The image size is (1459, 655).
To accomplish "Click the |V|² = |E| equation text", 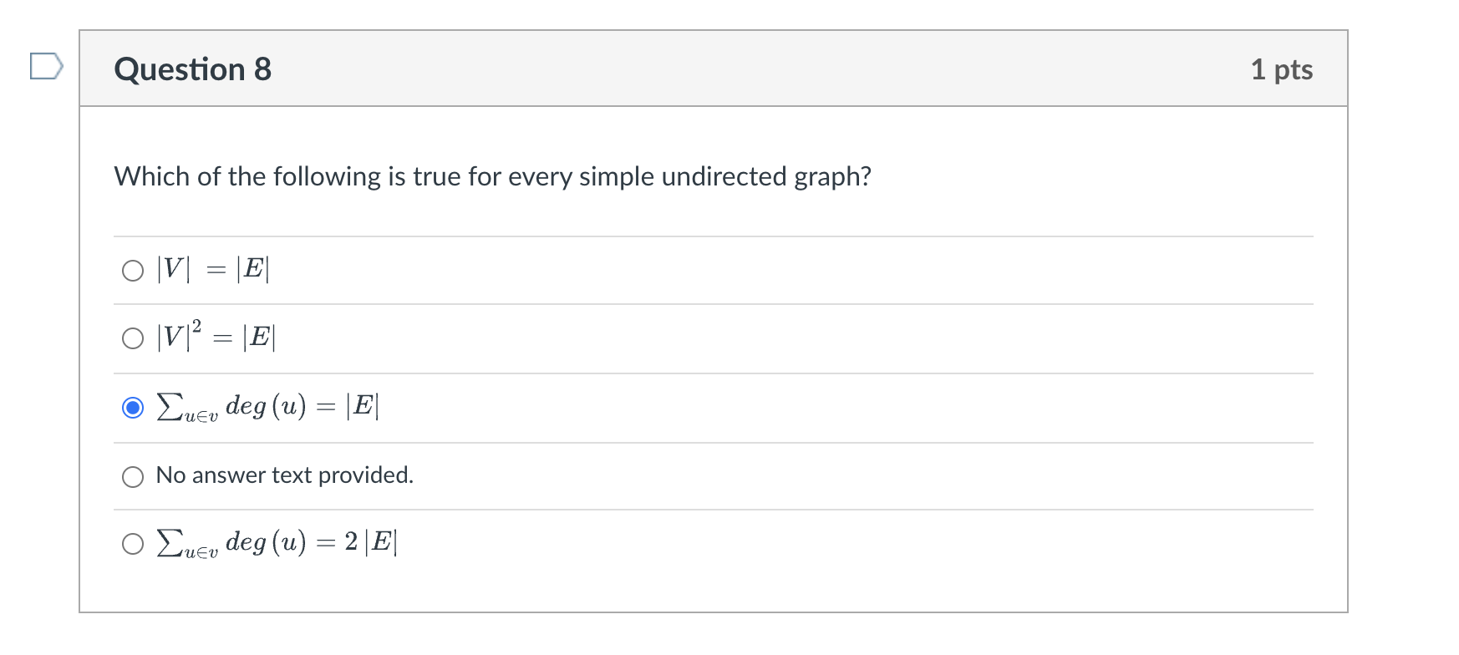I will [x=216, y=338].
